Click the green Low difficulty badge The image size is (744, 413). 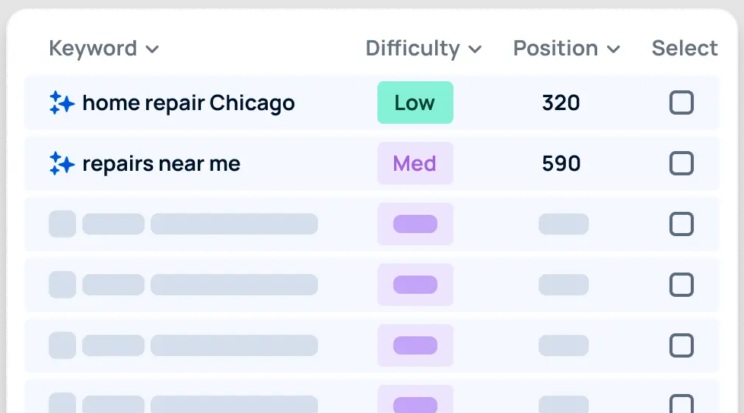coord(415,102)
